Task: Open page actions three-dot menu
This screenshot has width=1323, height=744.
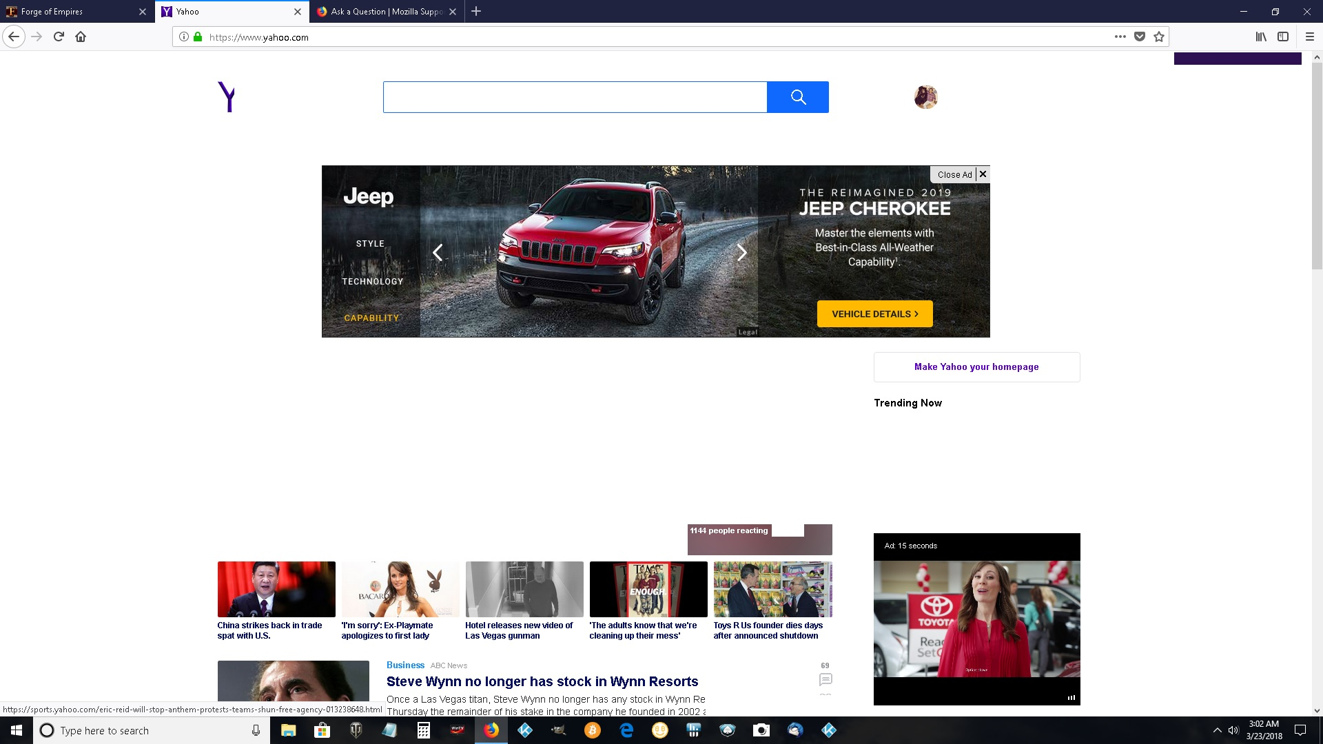Action: tap(1120, 37)
